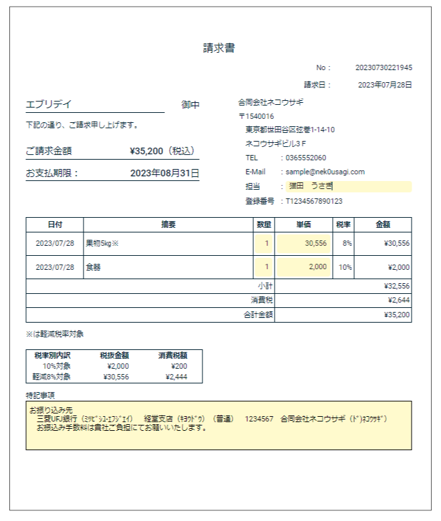Click the item description 食器
The height and width of the screenshot is (521, 441).
pyautogui.click(x=93, y=267)
